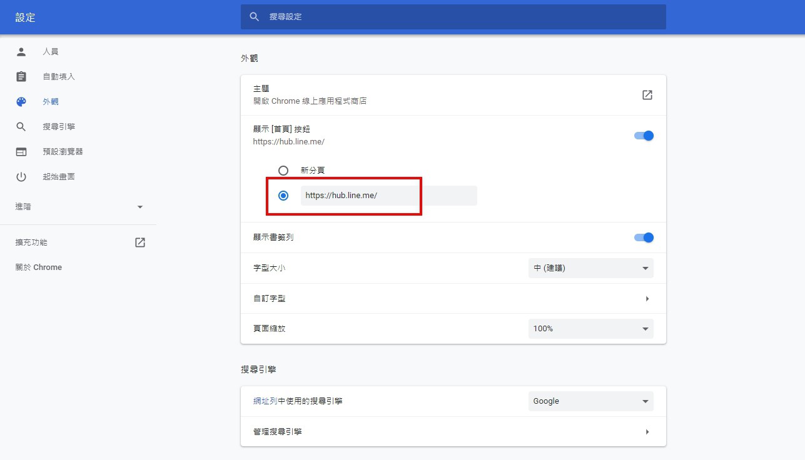This screenshot has height=460, width=805.
Task: Select the 新分頁 radio button
Action: point(283,170)
